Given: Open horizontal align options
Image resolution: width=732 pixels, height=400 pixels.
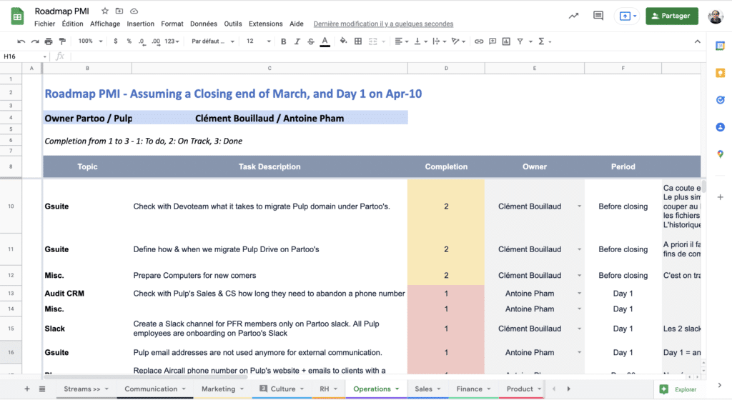Looking at the screenshot, I should (x=401, y=41).
